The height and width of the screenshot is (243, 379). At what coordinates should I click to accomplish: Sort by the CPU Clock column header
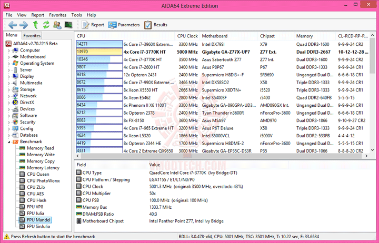point(187,36)
